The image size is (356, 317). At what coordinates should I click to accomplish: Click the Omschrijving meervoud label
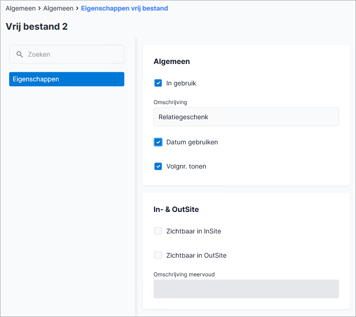(184, 275)
